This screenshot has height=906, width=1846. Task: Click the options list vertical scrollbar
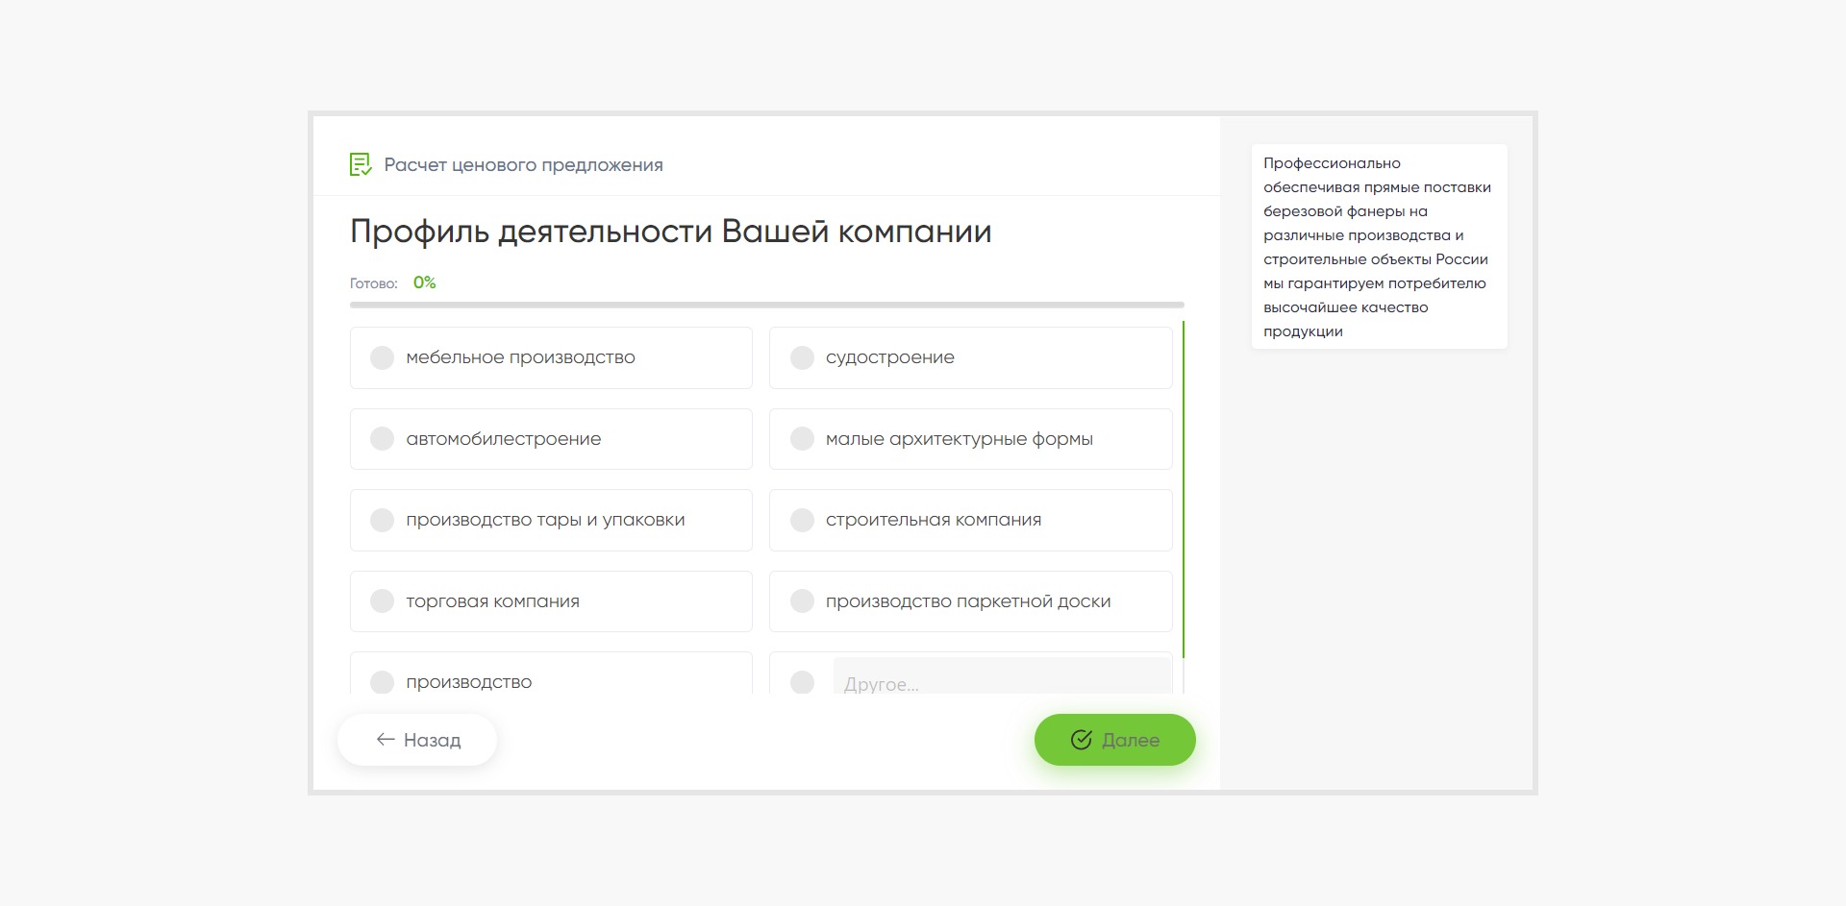[x=1184, y=490]
